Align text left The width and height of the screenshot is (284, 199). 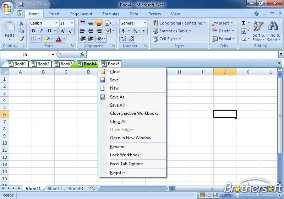(83, 31)
